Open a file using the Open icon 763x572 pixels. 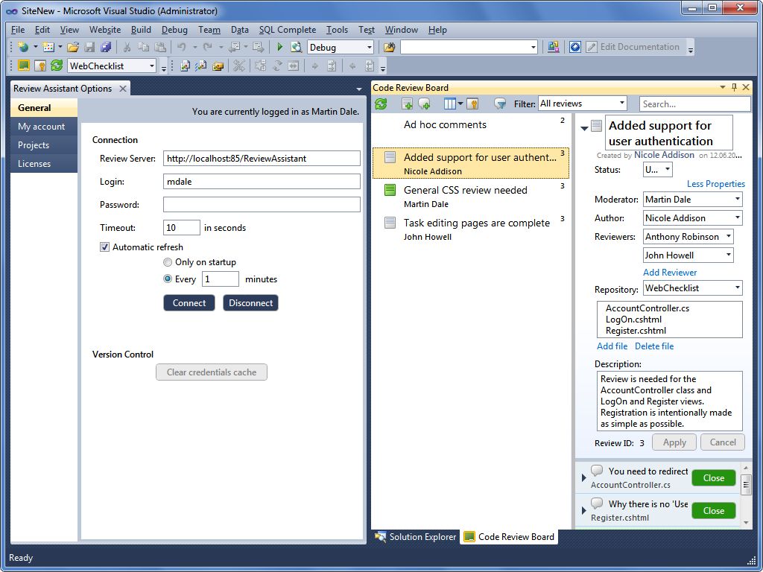75,46
